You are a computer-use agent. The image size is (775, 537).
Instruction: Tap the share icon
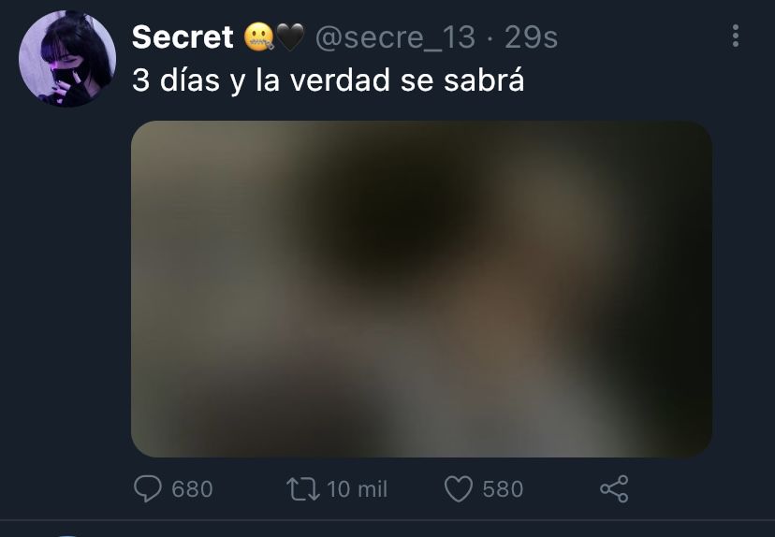(x=614, y=488)
